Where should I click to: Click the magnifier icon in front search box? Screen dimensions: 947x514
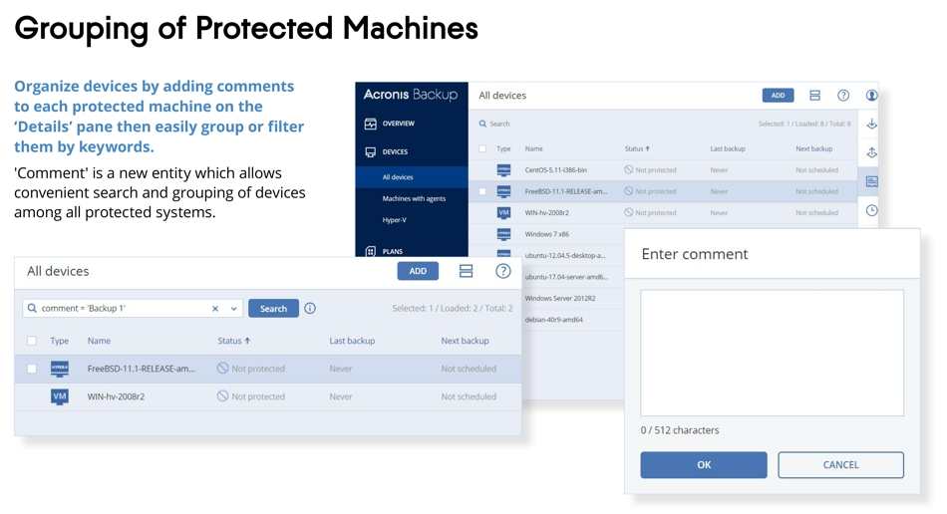click(32, 308)
